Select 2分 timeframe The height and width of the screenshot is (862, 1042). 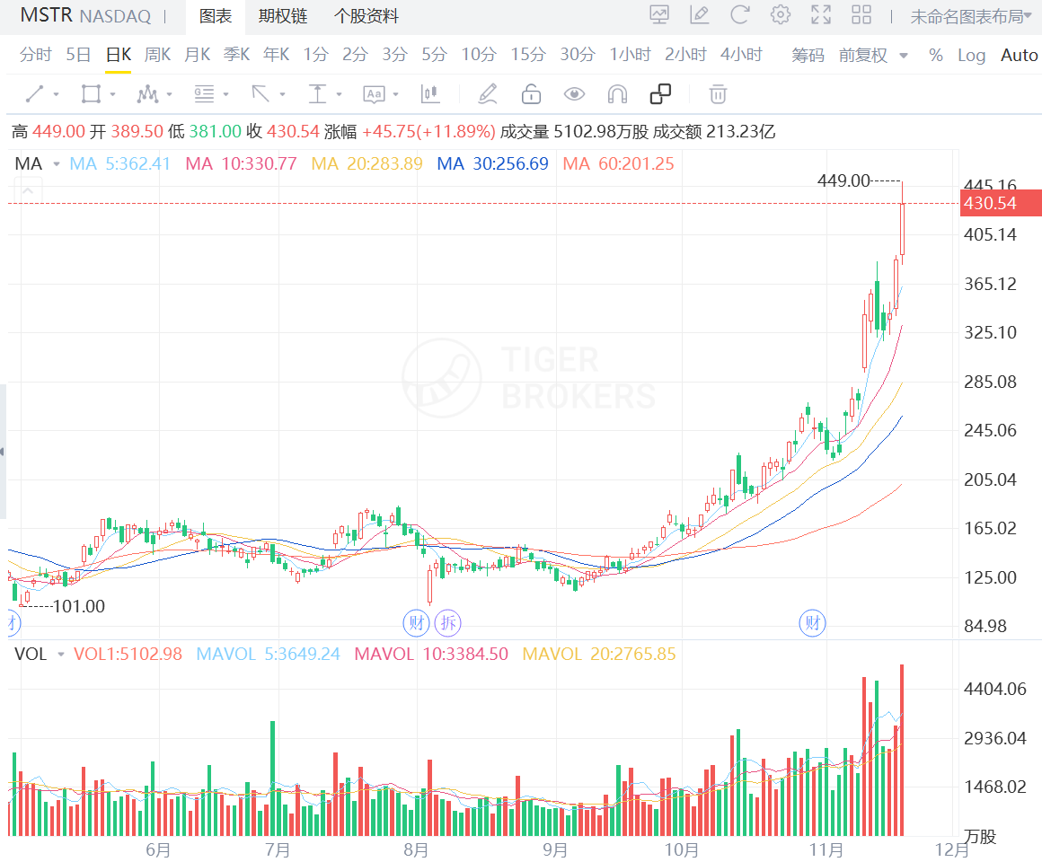355,55
